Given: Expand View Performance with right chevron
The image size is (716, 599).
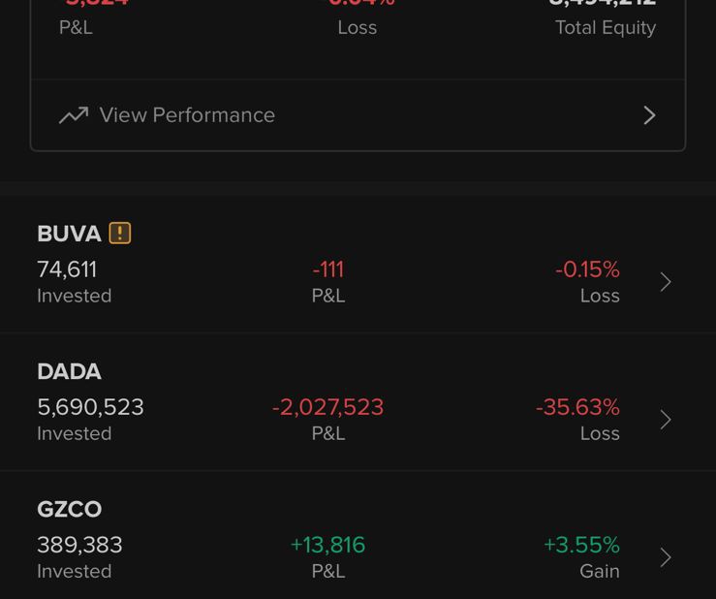Looking at the screenshot, I should 650,115.
